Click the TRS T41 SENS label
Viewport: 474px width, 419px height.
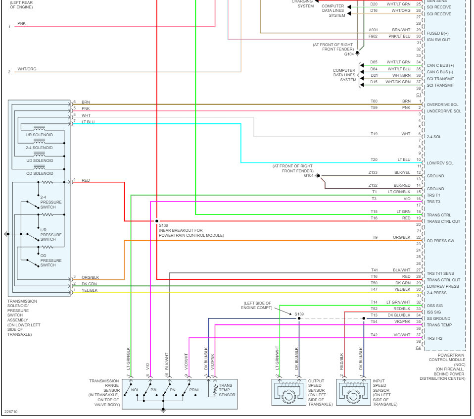click(x=440, y=273)
